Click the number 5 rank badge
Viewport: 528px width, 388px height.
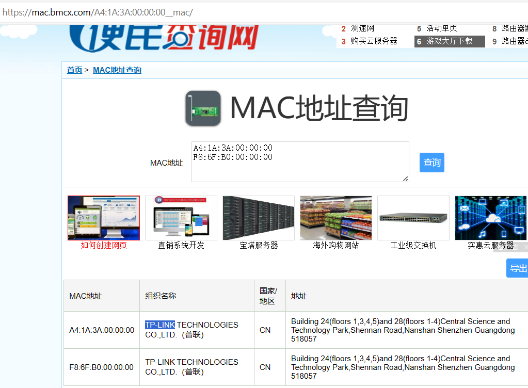(419, 28)
